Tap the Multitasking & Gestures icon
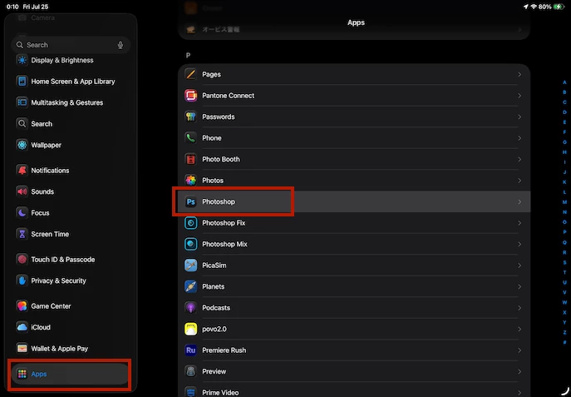This screenshot has height=397, width=571. point(22,102)
